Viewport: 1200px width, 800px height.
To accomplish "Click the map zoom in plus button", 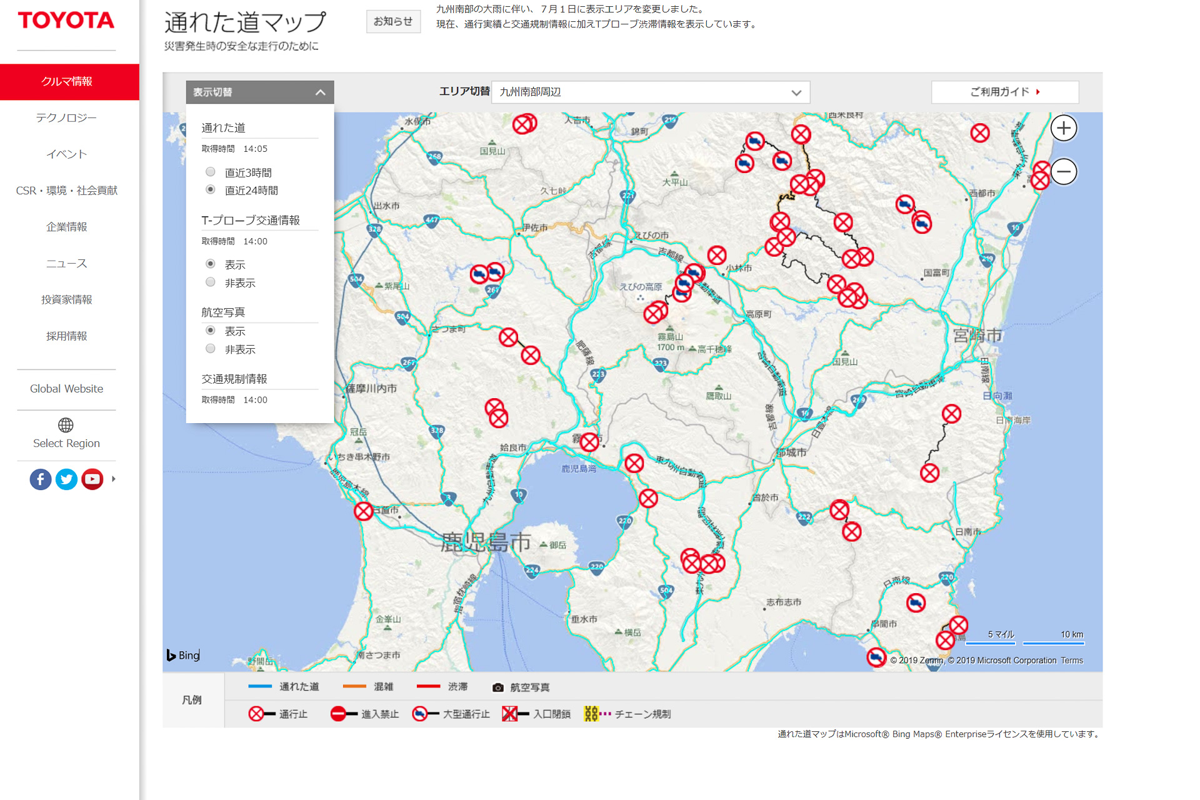I will 1063,128.
